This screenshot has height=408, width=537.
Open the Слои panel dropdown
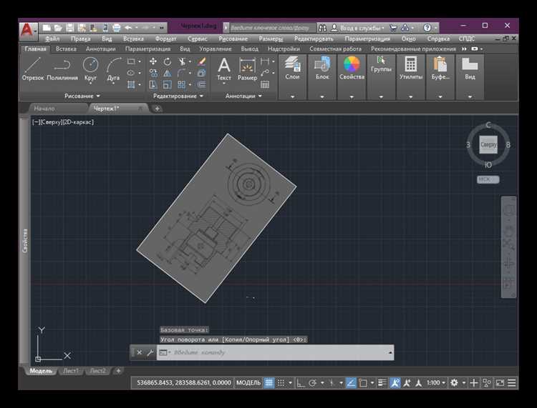[292, 96]
